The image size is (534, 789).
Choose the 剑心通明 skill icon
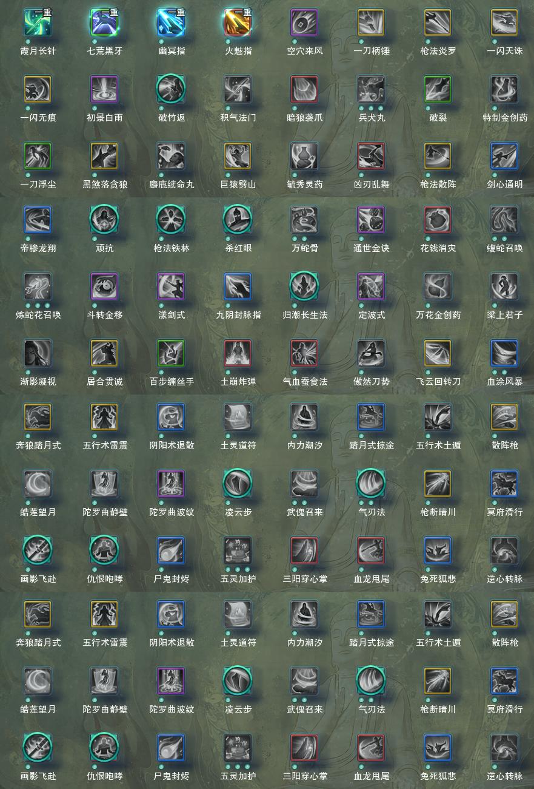[x=504, y=156]
